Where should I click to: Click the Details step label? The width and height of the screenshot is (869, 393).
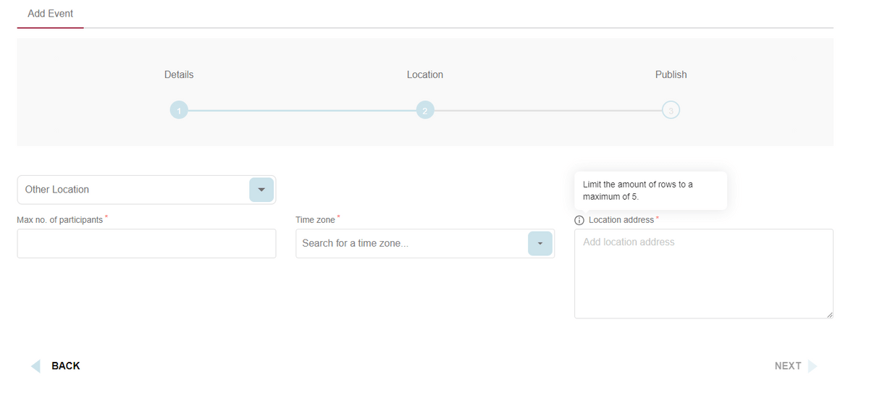(179, 75)
